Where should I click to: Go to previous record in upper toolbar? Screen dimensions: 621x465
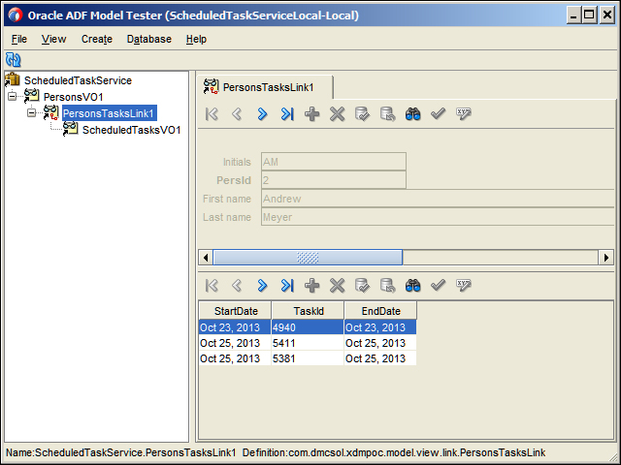coord(237,114)
